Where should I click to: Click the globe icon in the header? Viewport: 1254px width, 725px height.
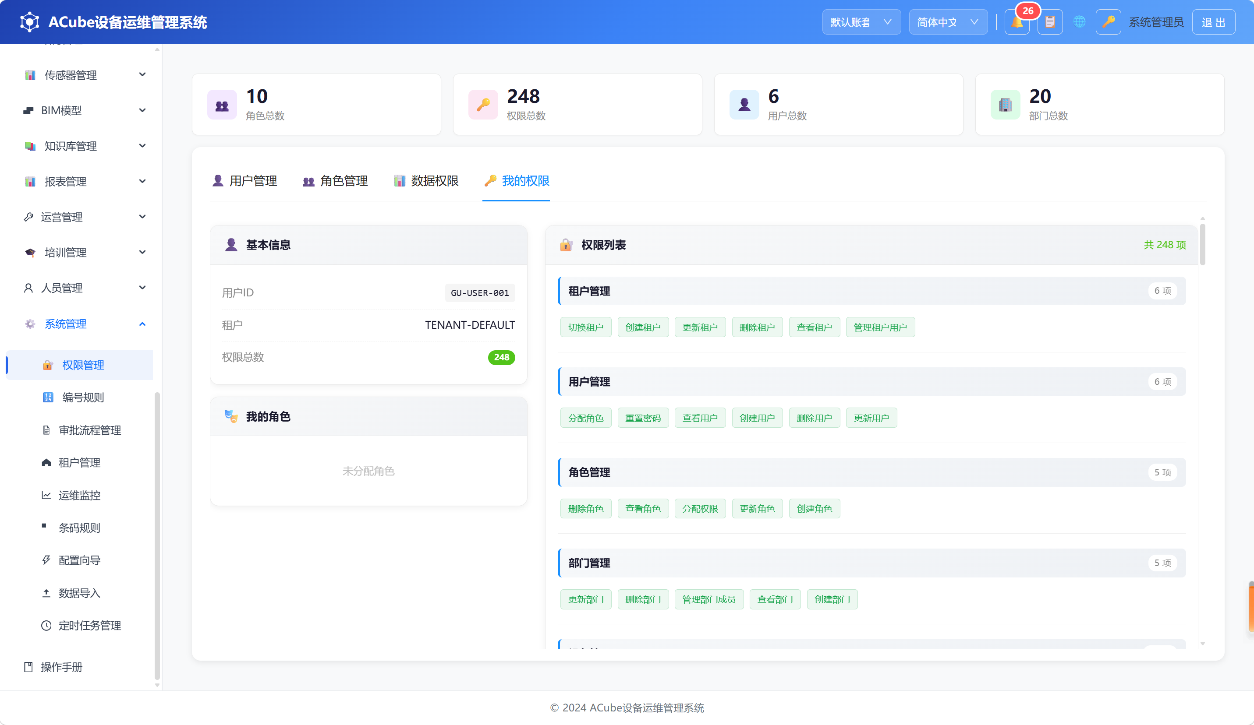(1079, 22)
